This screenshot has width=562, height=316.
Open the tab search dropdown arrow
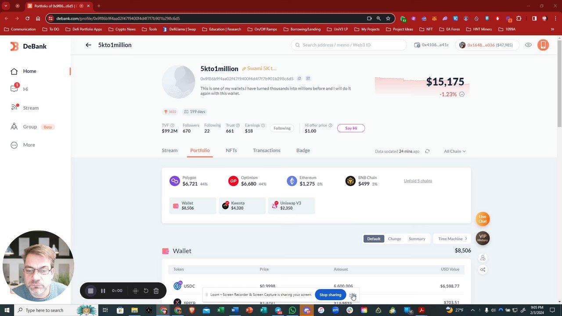[6, 6]
